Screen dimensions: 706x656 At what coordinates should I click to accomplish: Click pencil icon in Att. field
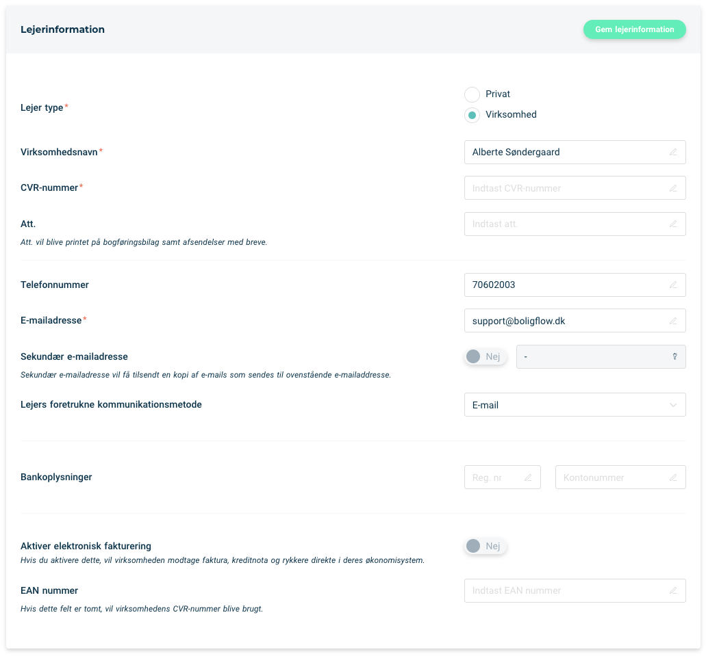(x=672, y=224)
